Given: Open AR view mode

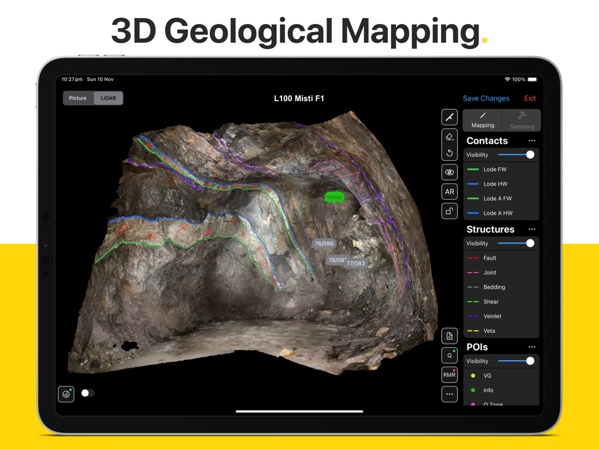Looking at the screenshot, I should [449, 191].
